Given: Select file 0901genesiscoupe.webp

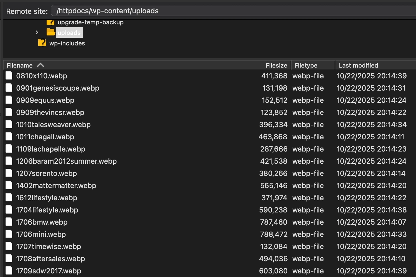Looking at the screenshot, I should (58, 88).
